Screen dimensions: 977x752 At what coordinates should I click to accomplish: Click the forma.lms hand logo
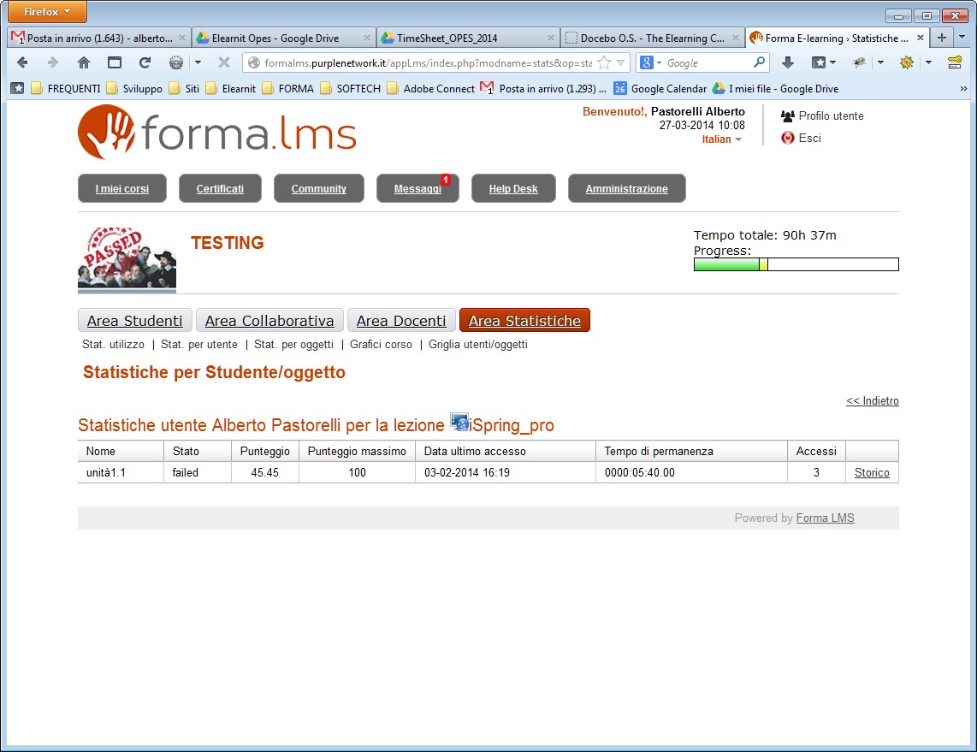(x=106, y=132)
